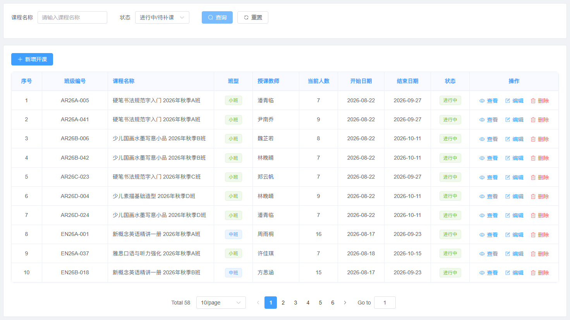This screenshot has width=570, height=320.
Task: Click edit icon for AR26B-042 row
Action: tap(508, 158)
